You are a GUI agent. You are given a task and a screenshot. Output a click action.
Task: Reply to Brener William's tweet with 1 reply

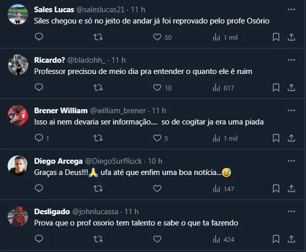coord(39,138)
